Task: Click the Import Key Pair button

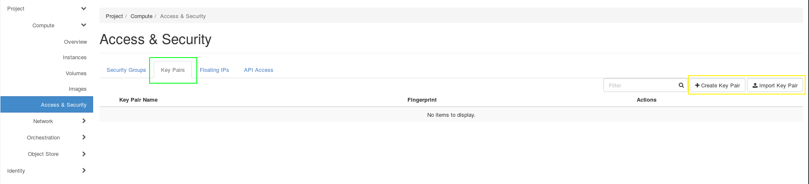Action: coord(775,85)
